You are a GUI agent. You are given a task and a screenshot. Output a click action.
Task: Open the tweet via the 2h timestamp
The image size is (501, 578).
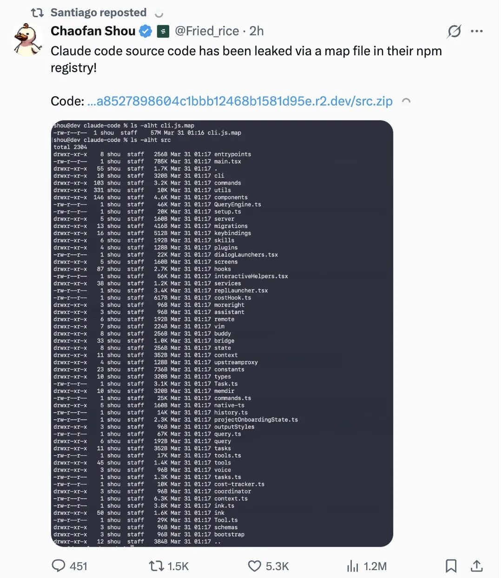click(257, 31)
